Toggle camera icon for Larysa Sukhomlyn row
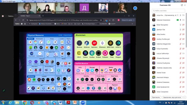This screenshot has width=187, height=105. (183, 54)
